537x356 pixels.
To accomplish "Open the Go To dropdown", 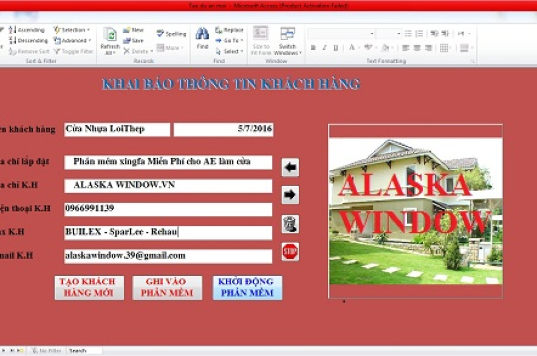I will 229,40.
